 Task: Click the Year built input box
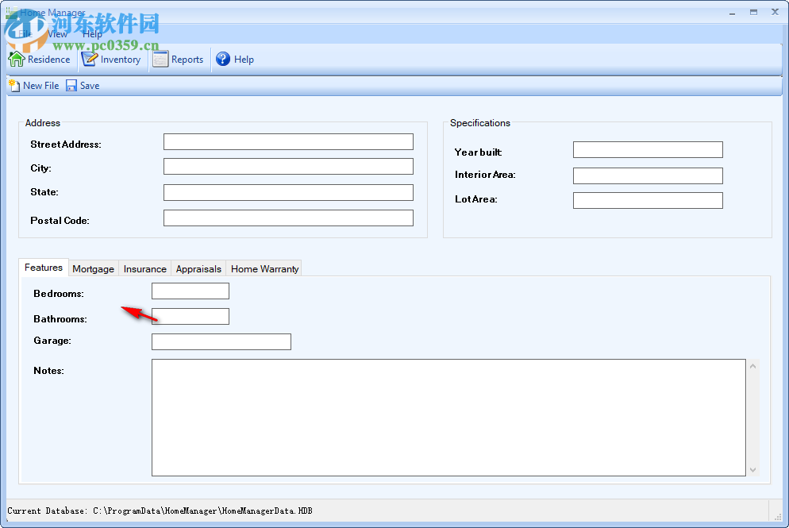pyautogui.click(x=647, y=149)
